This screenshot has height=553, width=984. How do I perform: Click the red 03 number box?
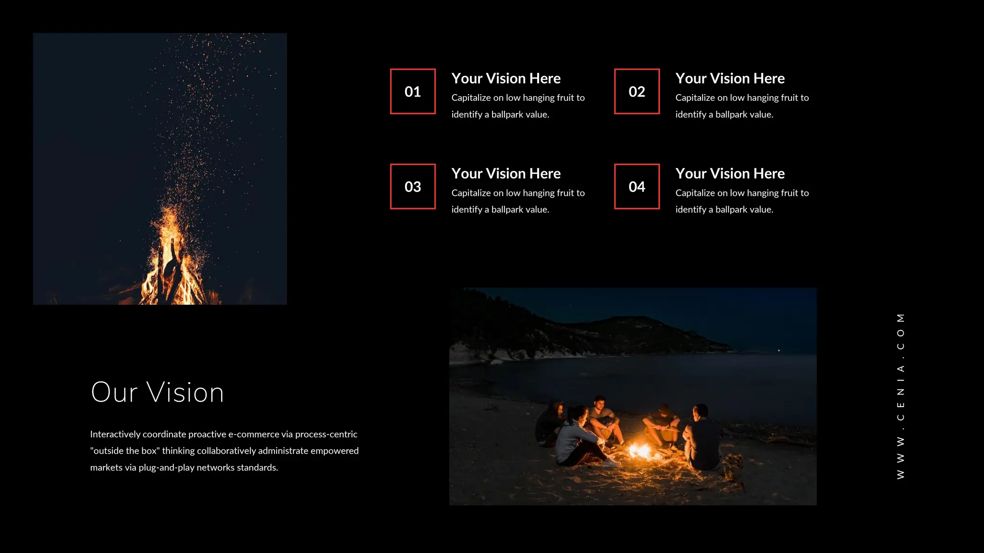point(413,186)
